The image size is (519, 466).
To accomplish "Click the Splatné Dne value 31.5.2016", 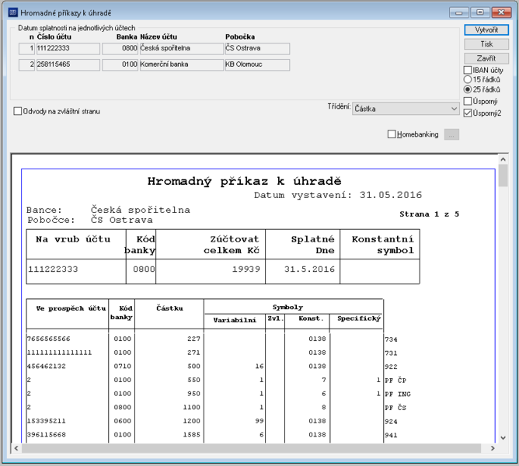I will click(x=309, y=269).
